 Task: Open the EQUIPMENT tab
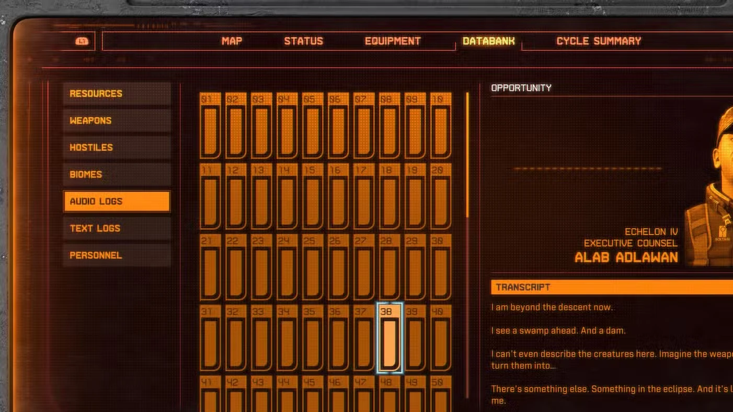coord(393,41)
